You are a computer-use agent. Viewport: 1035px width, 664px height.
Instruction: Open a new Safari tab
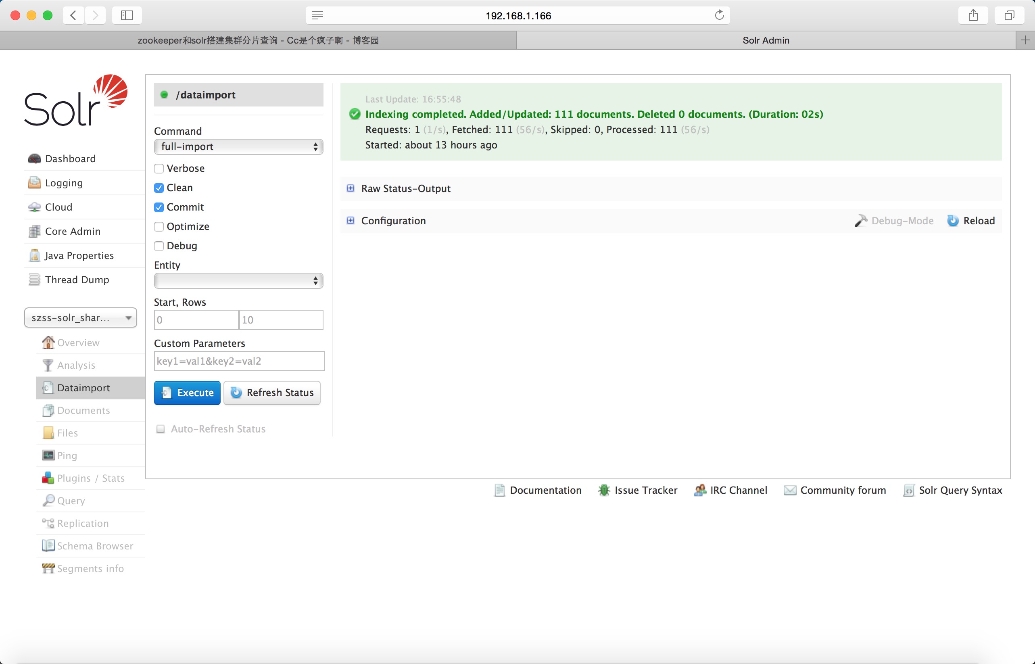pos(1025,40)
